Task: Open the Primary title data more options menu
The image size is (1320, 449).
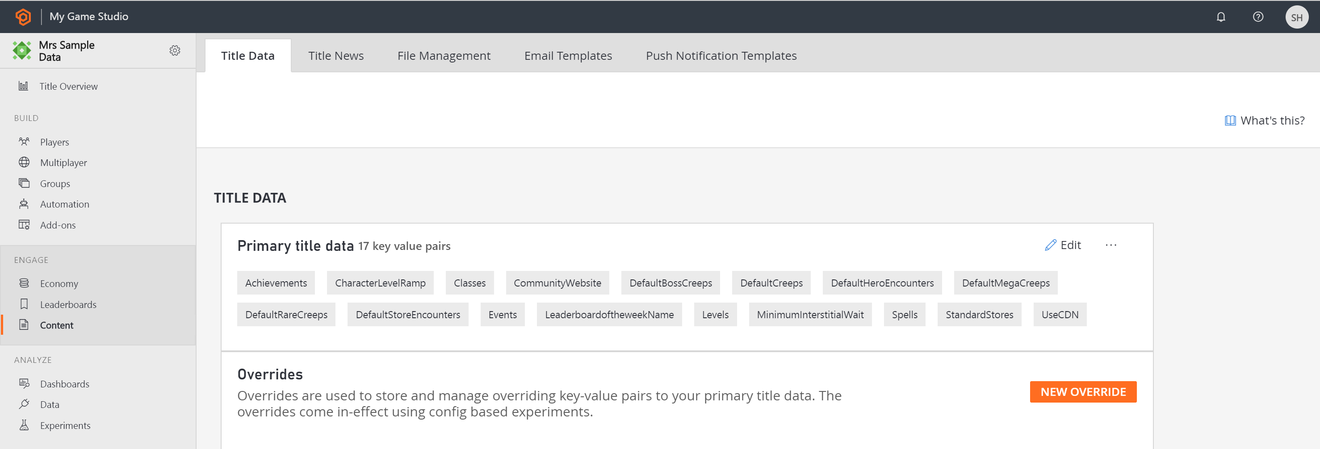Action: tap(1110, 245)
